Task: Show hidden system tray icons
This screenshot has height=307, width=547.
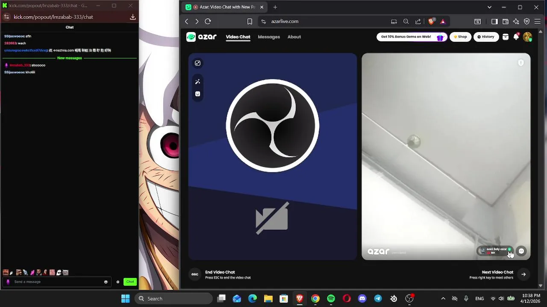Action: coord(443,298)
